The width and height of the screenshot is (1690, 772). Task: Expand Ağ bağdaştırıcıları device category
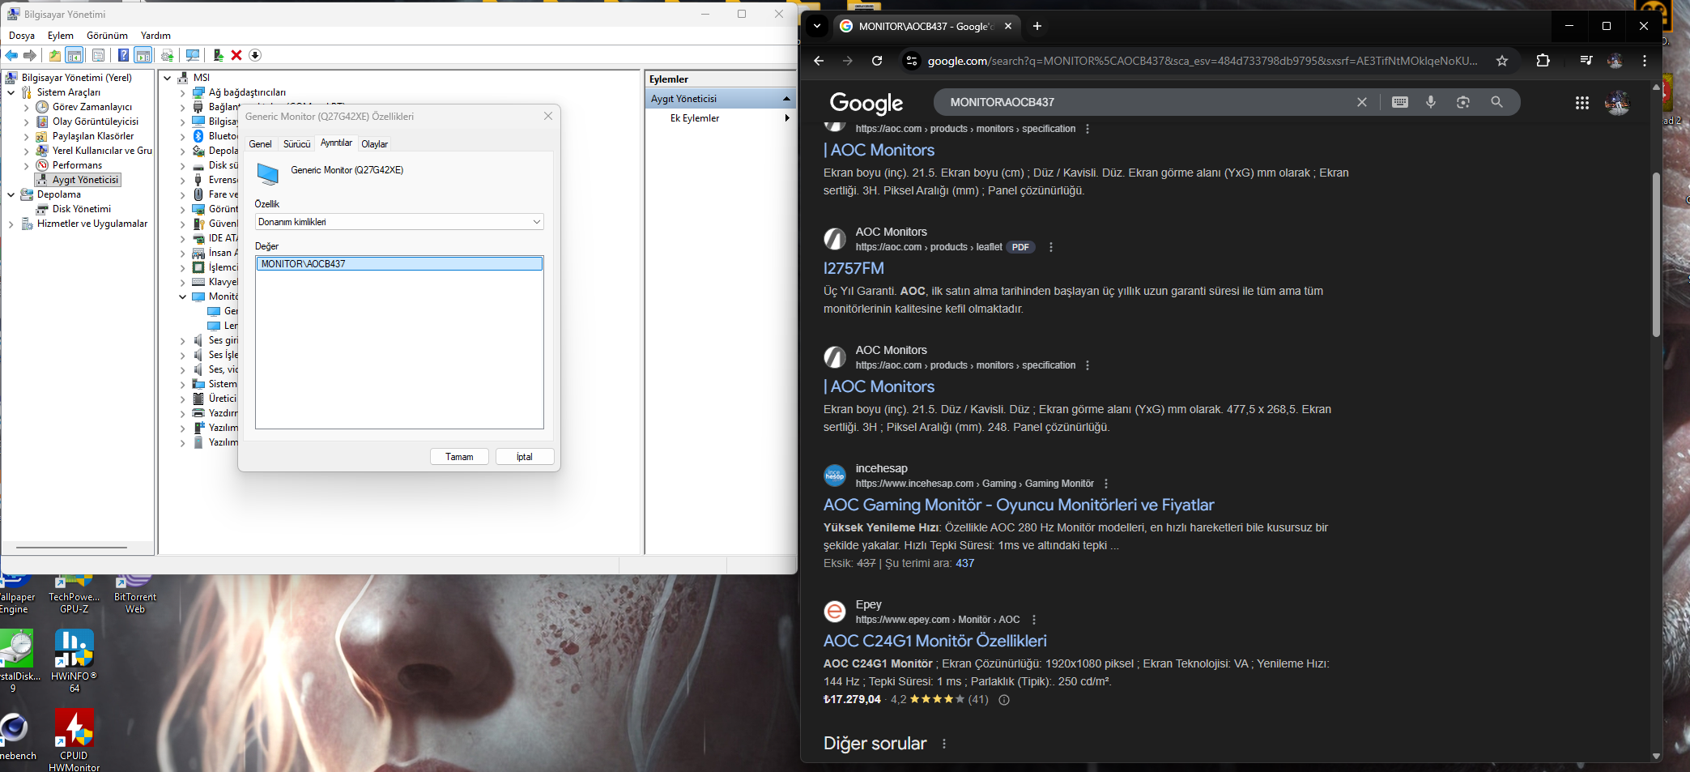(x=183, y=92)
